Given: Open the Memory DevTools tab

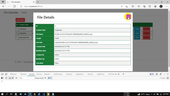Looking at the screenshot, I should 69,74.
